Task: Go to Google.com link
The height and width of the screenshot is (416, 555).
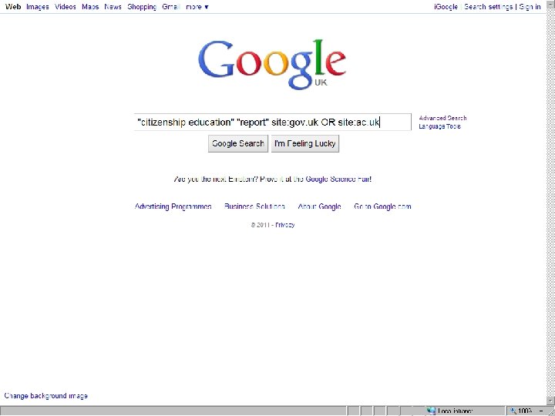Action: pyautogui.click(x=382, y=206)
